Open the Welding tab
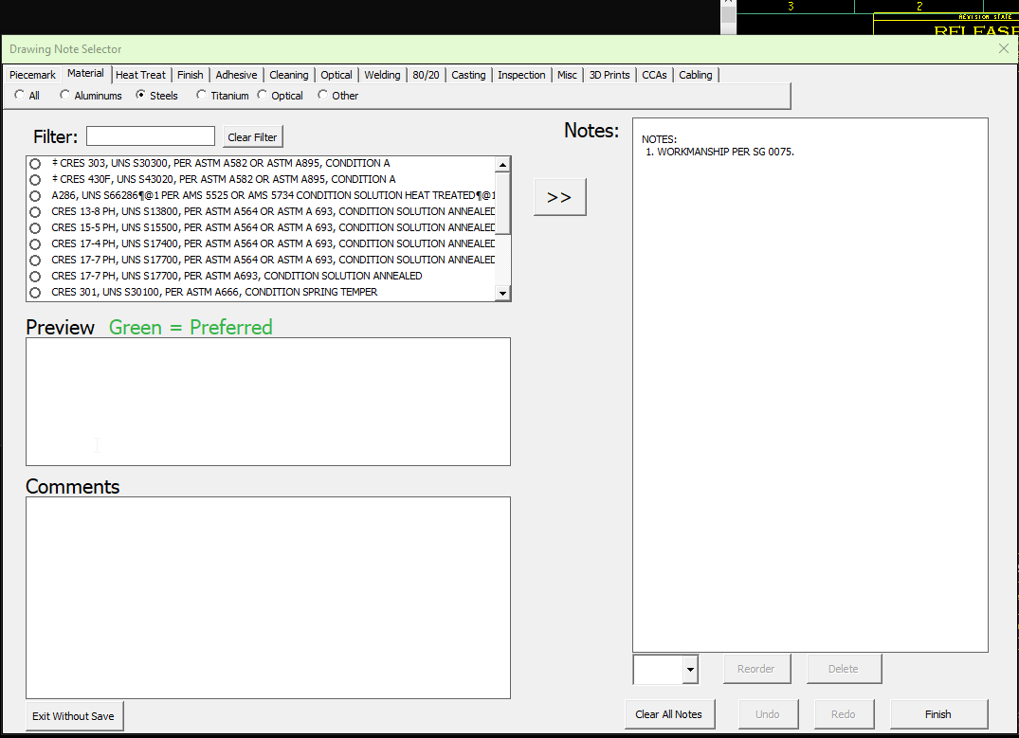 [x=382, y=74]
